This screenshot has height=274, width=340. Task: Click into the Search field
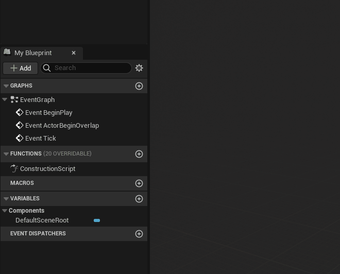[90, 68]
